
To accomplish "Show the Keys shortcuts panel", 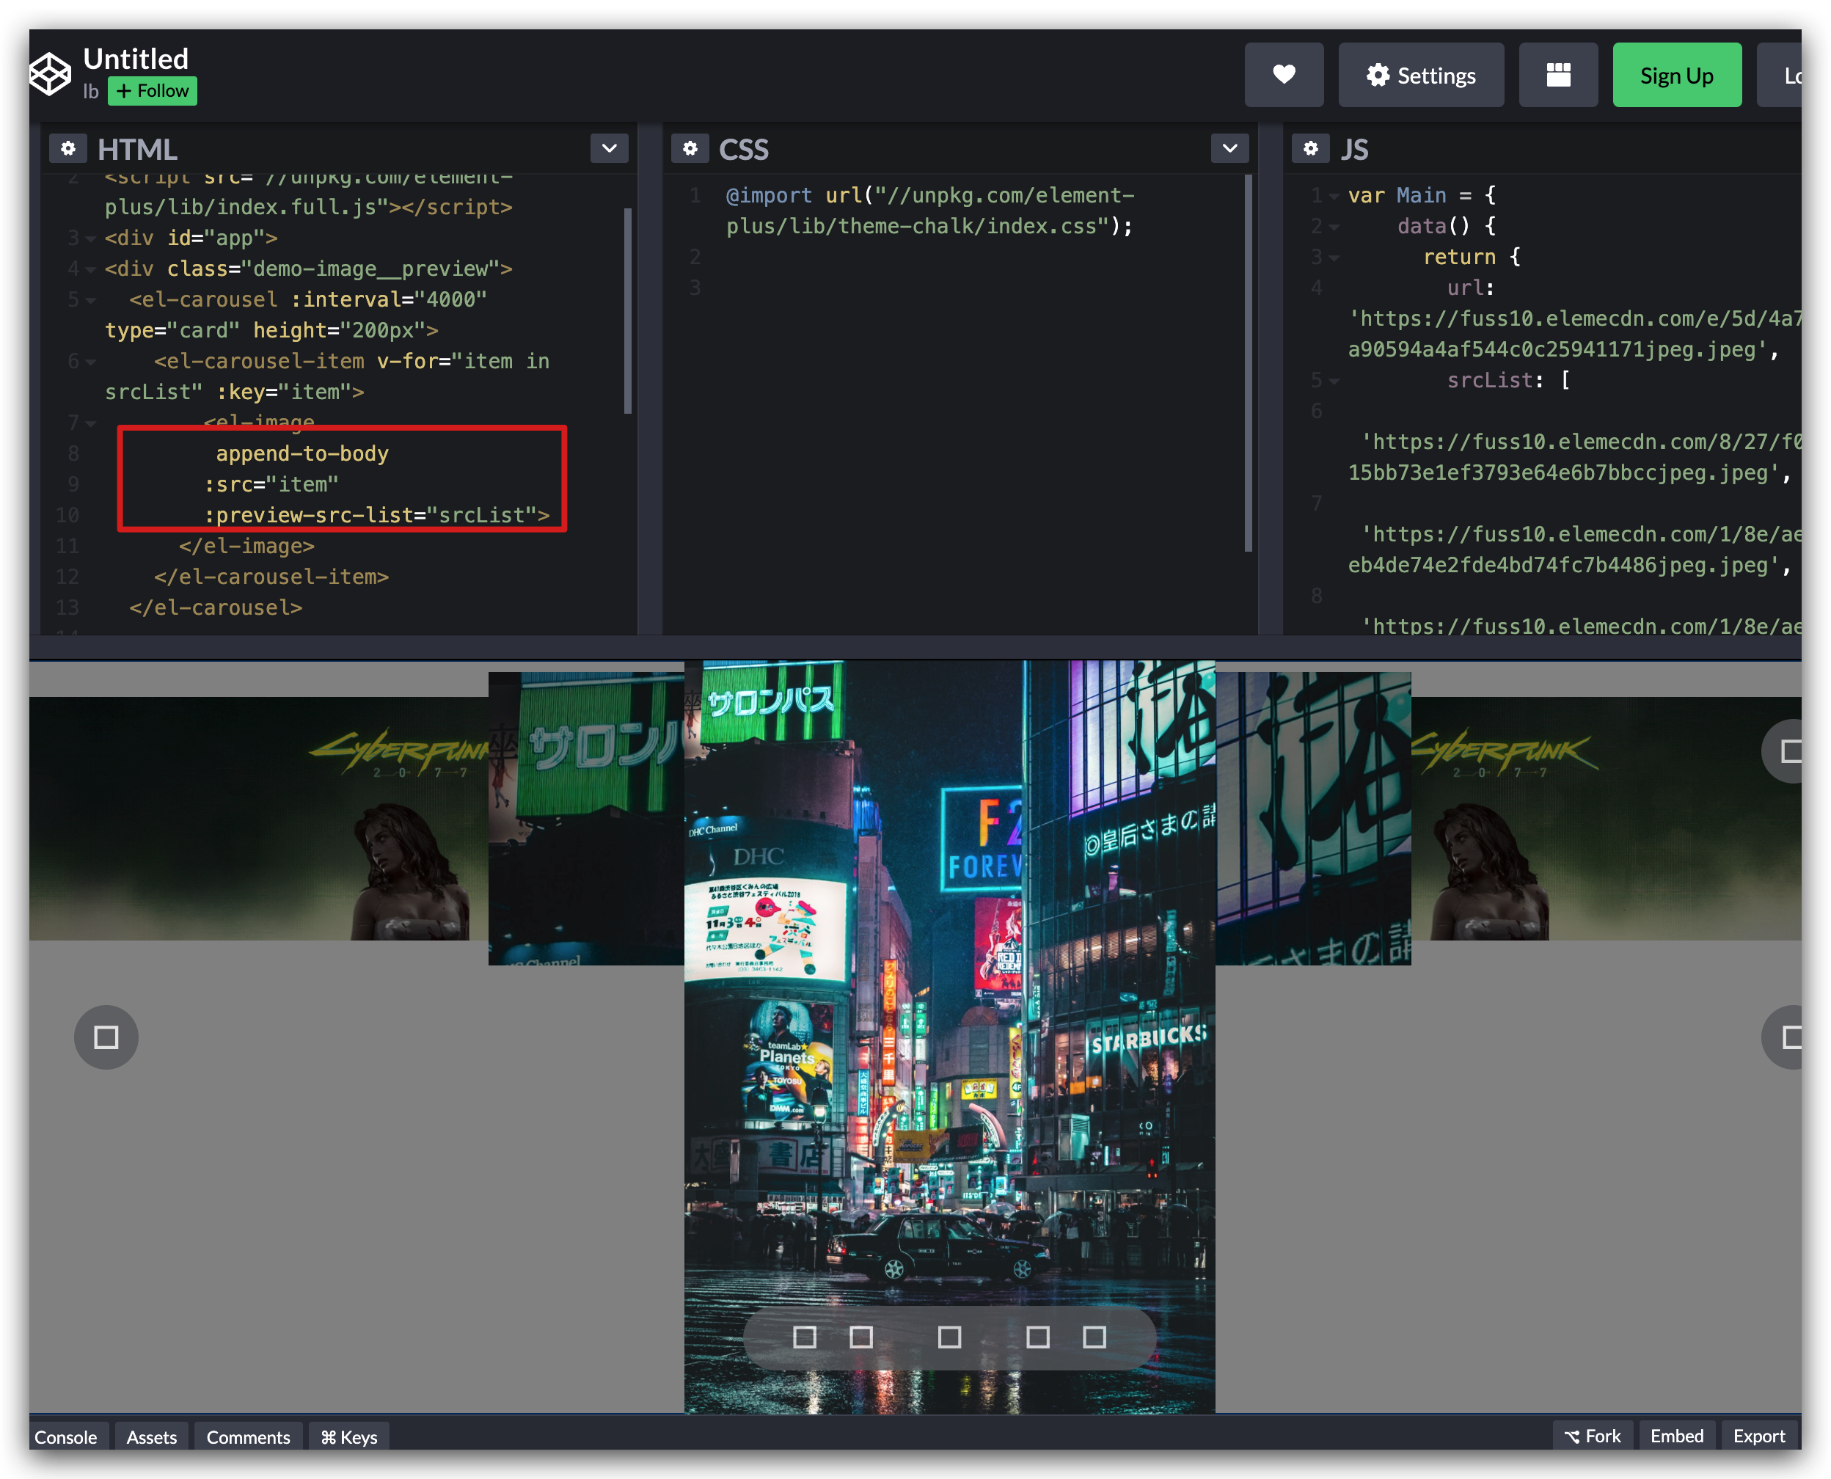I will [x=348, y=1436].
